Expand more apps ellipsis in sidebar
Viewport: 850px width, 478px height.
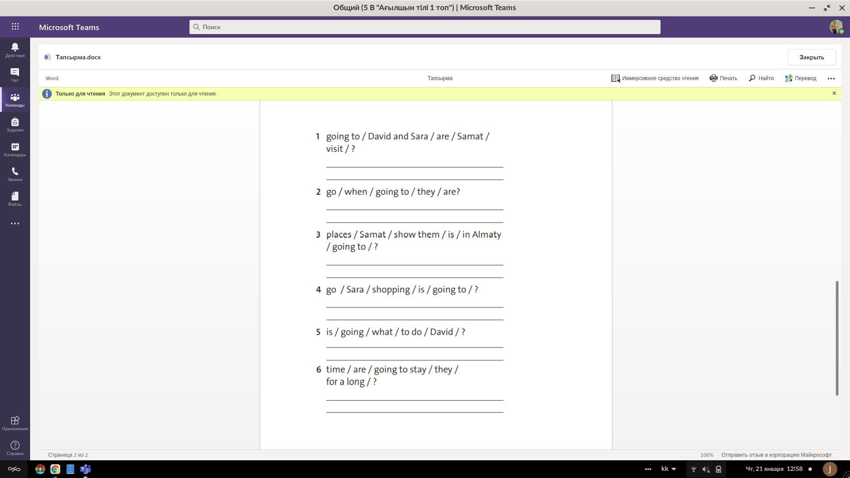15,224
